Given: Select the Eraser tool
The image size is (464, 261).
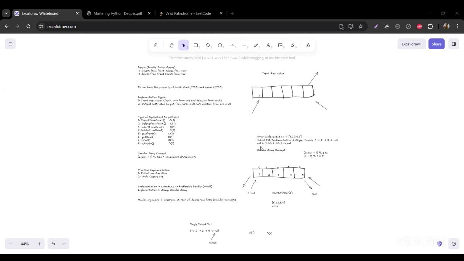Looking at the screenshot, I should (x=293, y=45).
